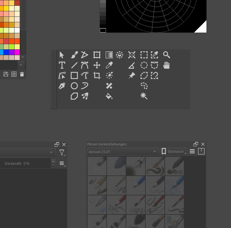Viewport: 231px width, 228px height.
Task: Decrease Deckkraft with down stepper arrow
Action: coord(53,165)
